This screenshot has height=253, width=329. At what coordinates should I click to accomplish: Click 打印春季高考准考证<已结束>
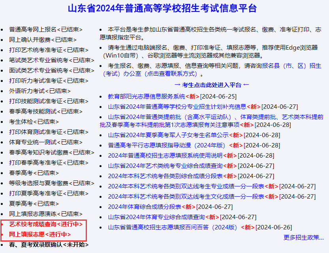click(49, 163)
